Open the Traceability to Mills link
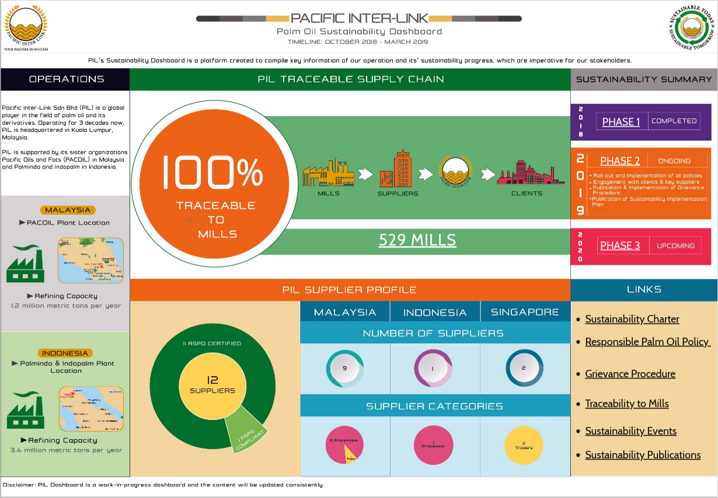This screenshot has width=718, height=498. pos(627,404)
